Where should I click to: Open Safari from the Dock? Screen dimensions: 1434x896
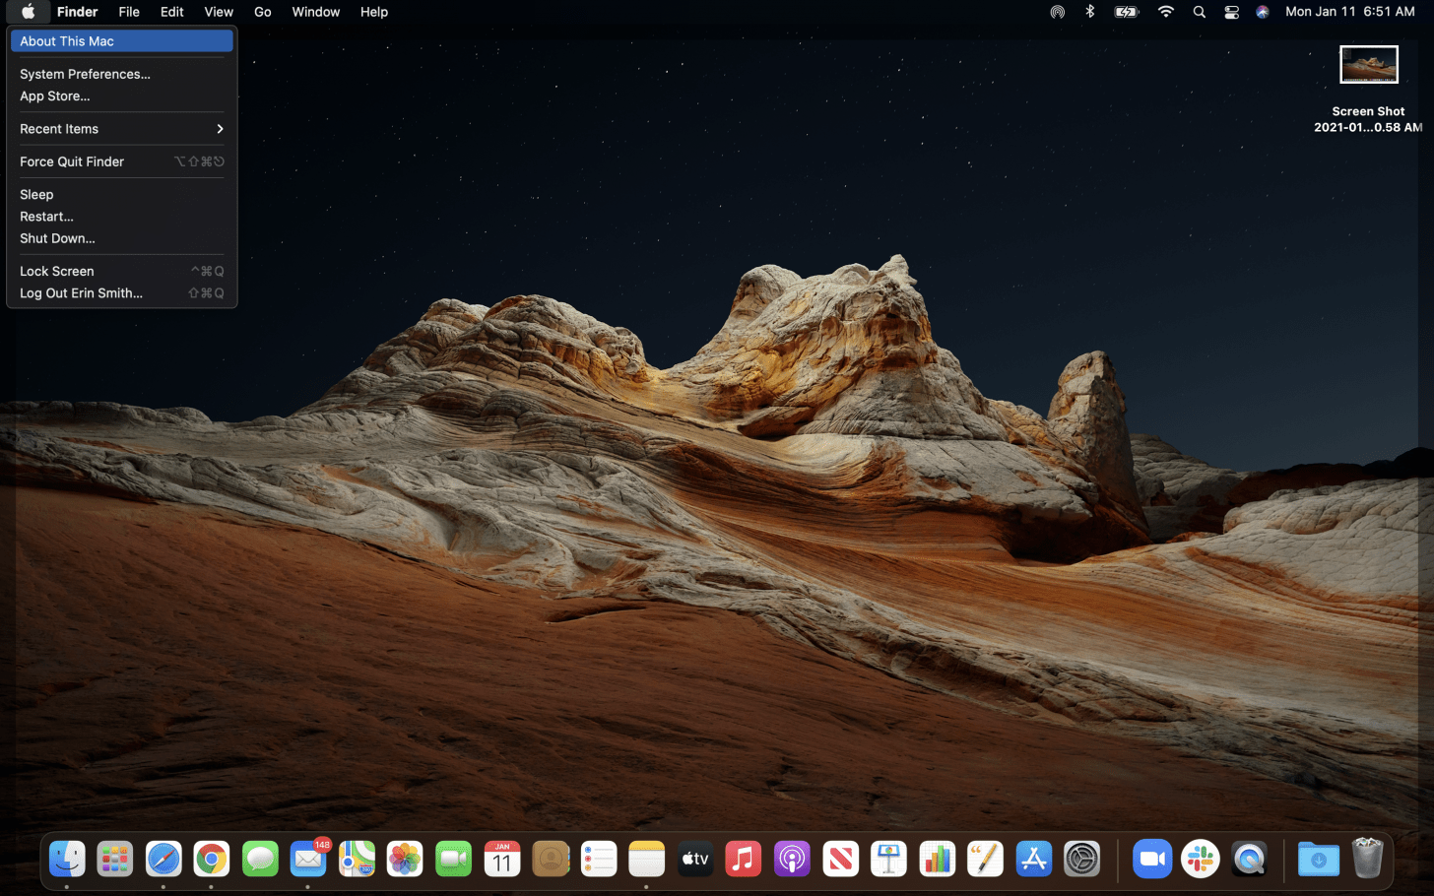click(x=163, y=860)
